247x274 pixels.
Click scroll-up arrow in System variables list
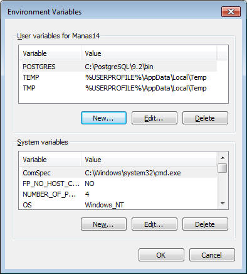[223, 158]
